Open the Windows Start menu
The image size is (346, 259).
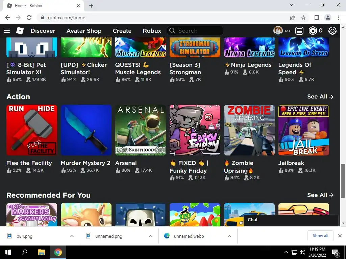8,252
